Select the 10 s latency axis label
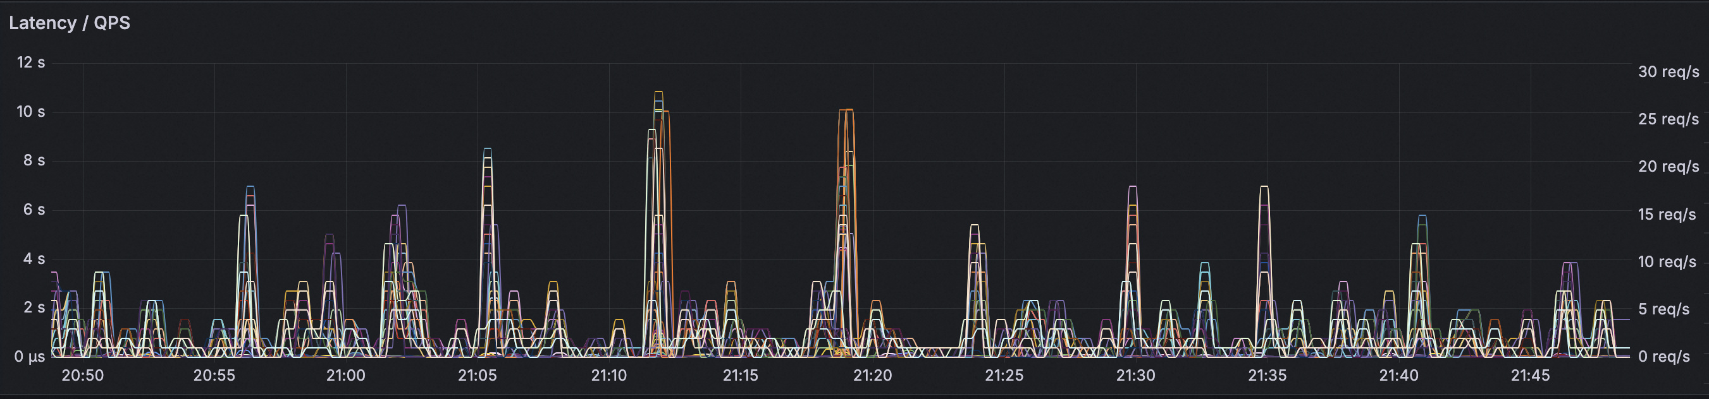Image resolution: width=1709 pixels, height=399 pixels. [31, 111]
